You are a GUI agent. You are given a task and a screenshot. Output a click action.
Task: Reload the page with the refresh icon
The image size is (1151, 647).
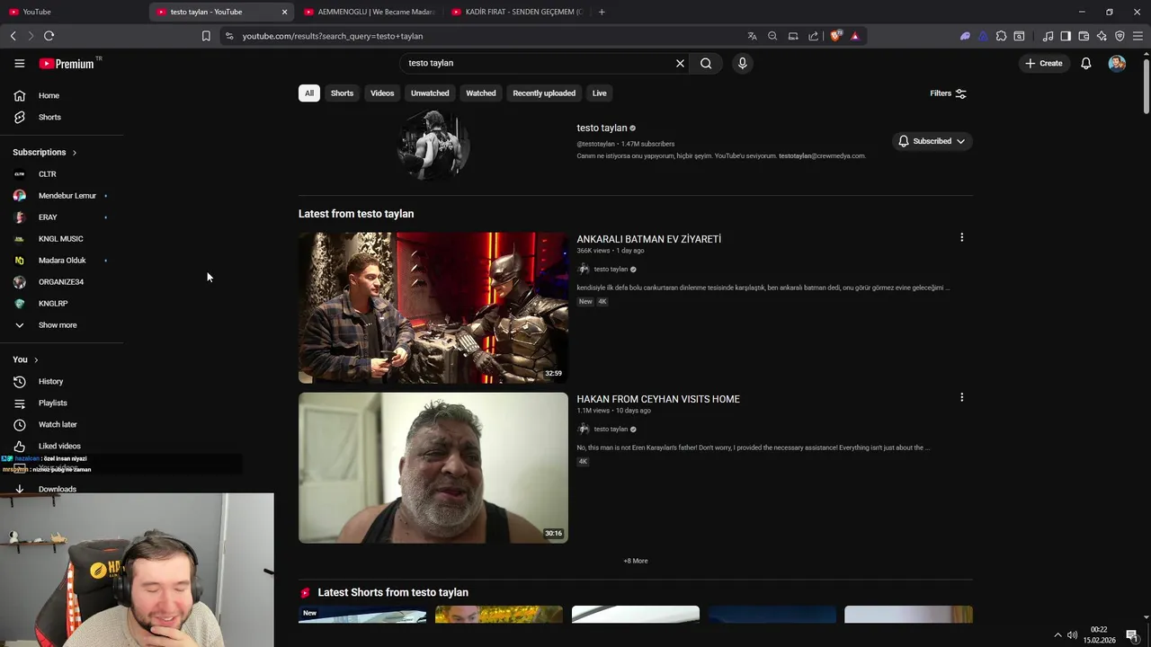pos(49,36)
